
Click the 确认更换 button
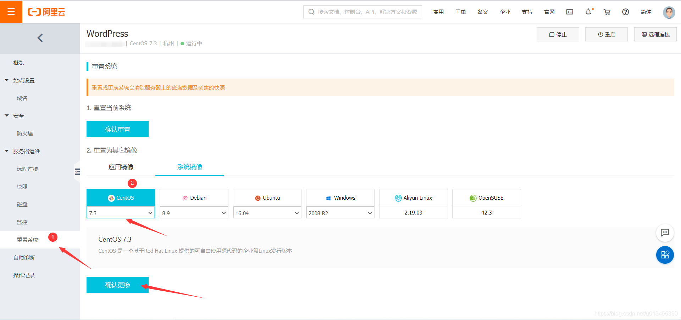point(117,285)
